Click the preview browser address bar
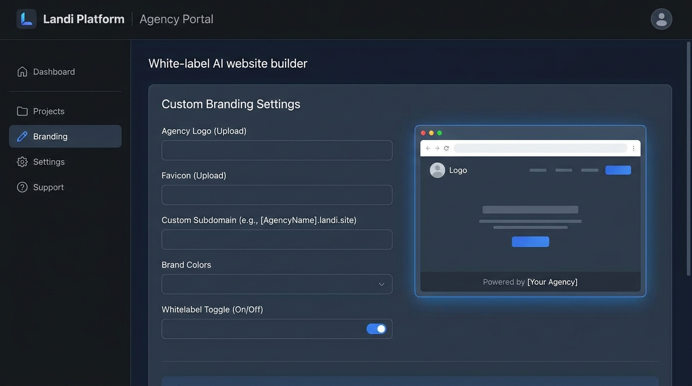This screenshot has height=386, width=692. coord(541,148)
